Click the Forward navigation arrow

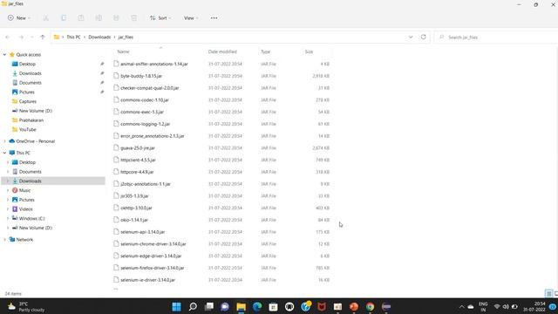pos(21,37)
